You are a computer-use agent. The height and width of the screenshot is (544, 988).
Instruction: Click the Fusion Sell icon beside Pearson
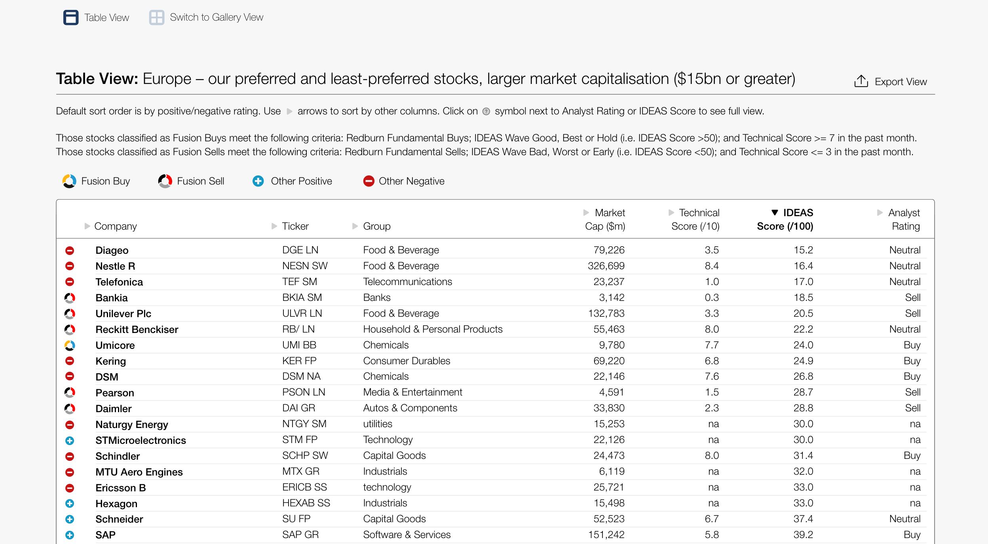(70, 392)
